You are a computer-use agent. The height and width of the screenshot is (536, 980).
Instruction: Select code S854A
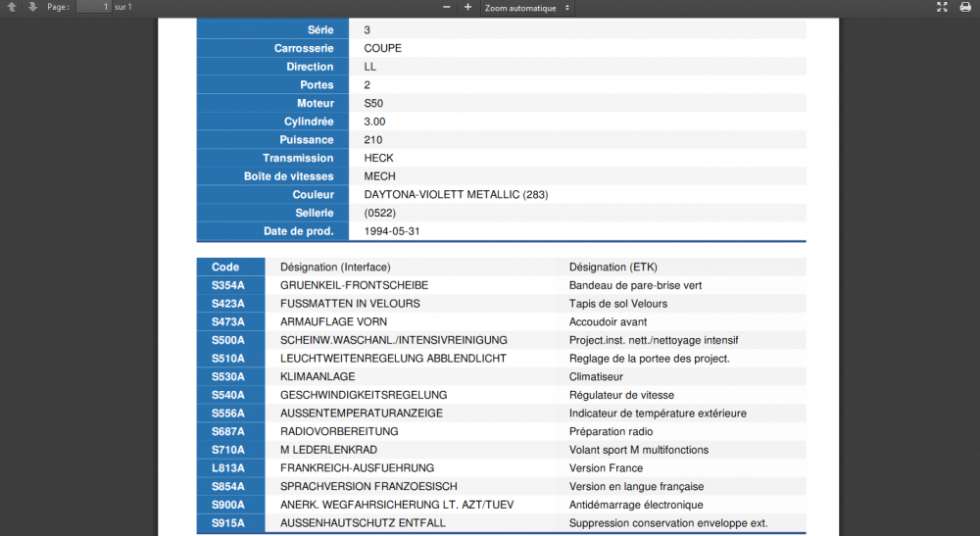pos(227,487)
